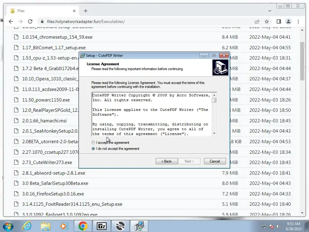Go back in Chrome browser
The width and height of the screenshot is (309, 232).
click(x=11, y=21)
